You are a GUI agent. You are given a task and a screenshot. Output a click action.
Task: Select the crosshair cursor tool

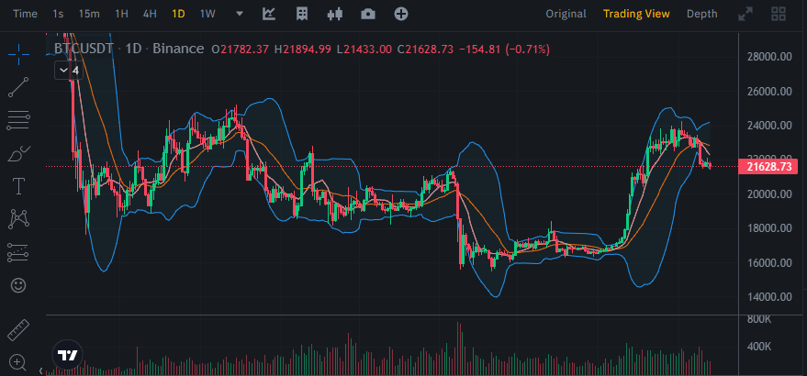(18, 54)
